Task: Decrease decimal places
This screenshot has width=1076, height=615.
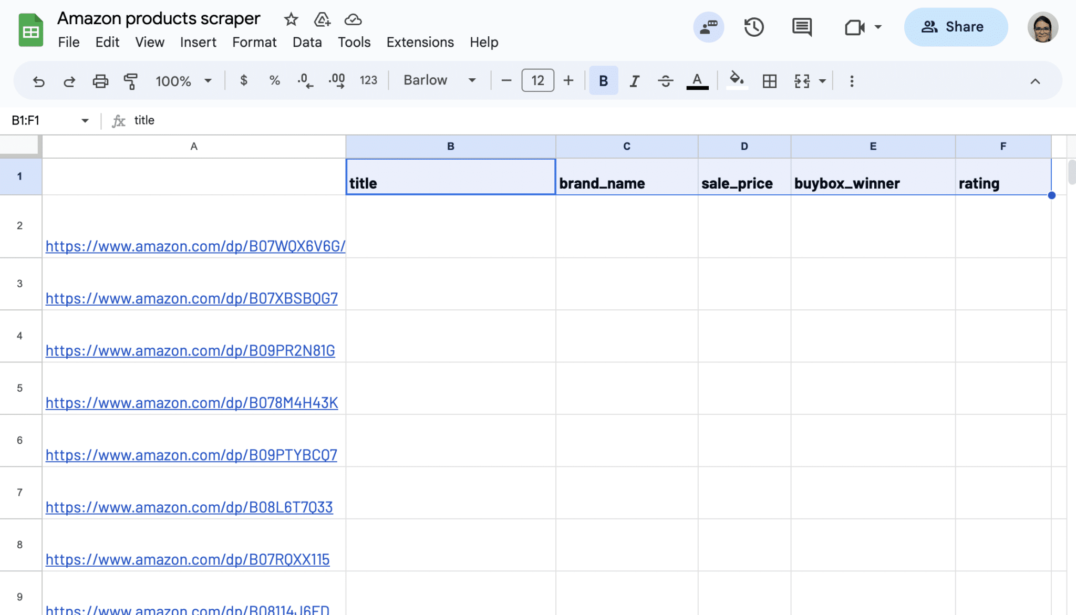Action: [x=304, y=80]
